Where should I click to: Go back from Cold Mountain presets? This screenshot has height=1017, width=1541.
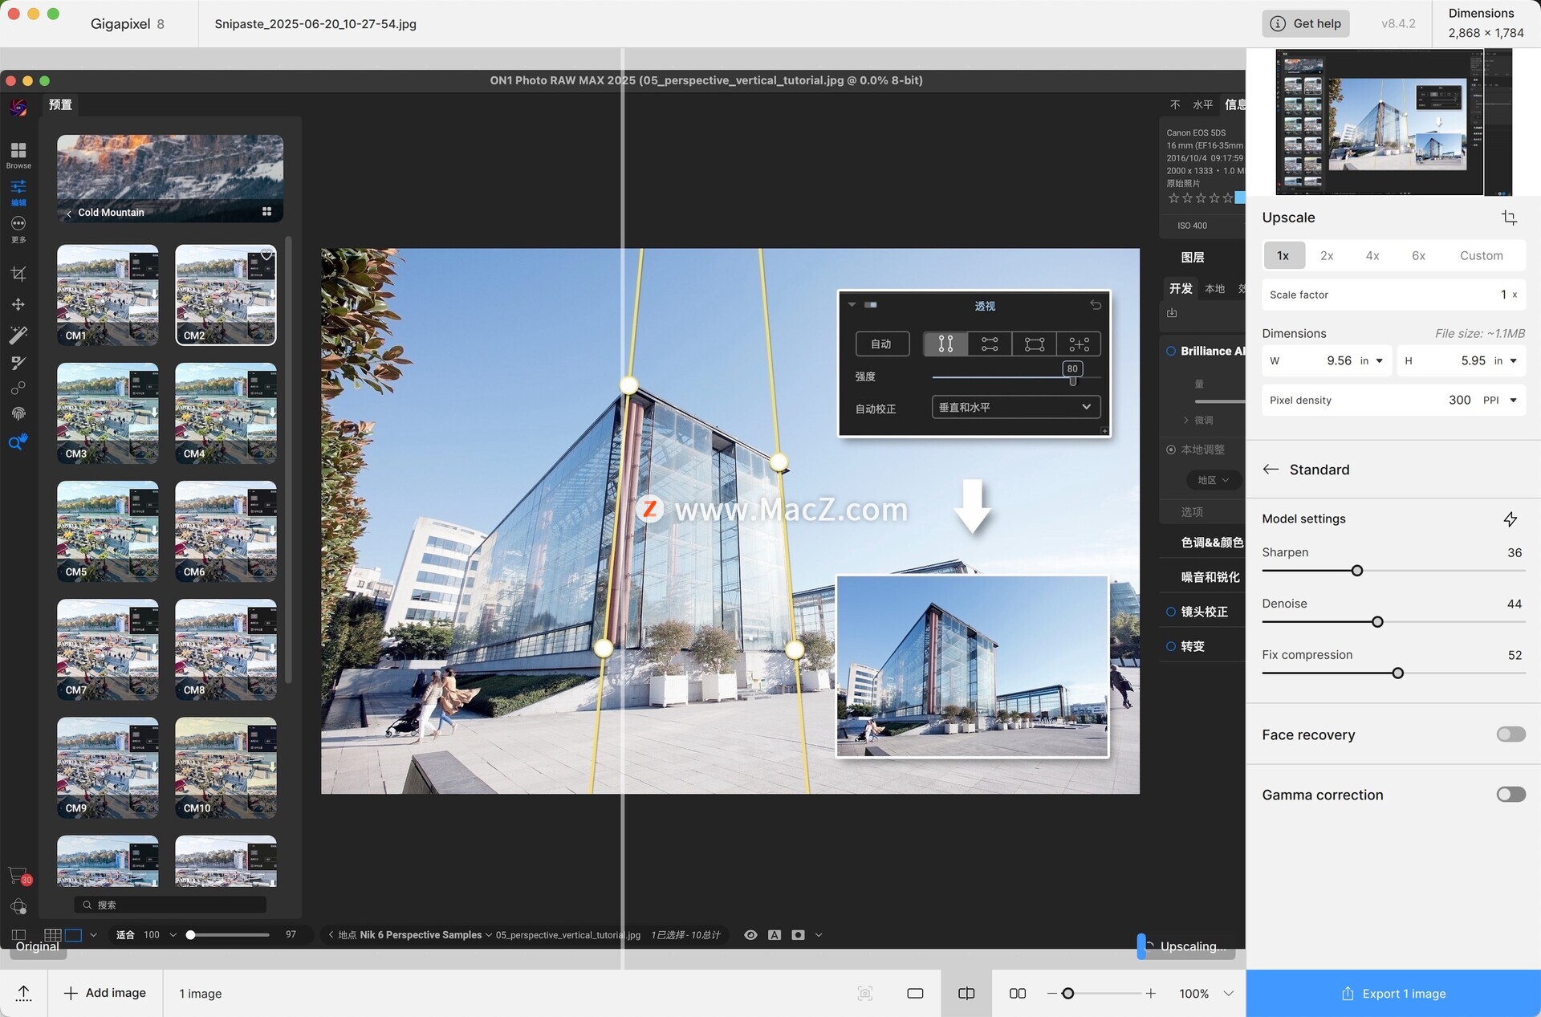pyautogui.click(x=69, y=213)
